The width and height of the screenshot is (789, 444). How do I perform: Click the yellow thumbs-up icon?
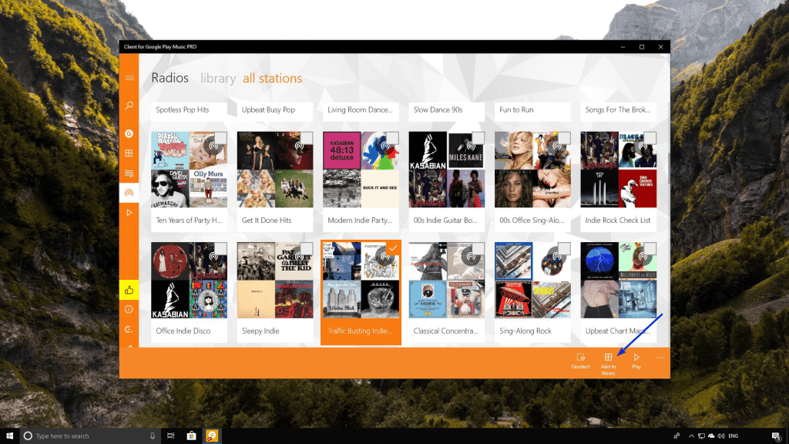click(129, 290)
